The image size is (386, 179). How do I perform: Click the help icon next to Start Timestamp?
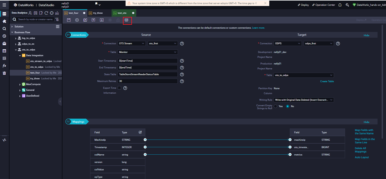182,61
